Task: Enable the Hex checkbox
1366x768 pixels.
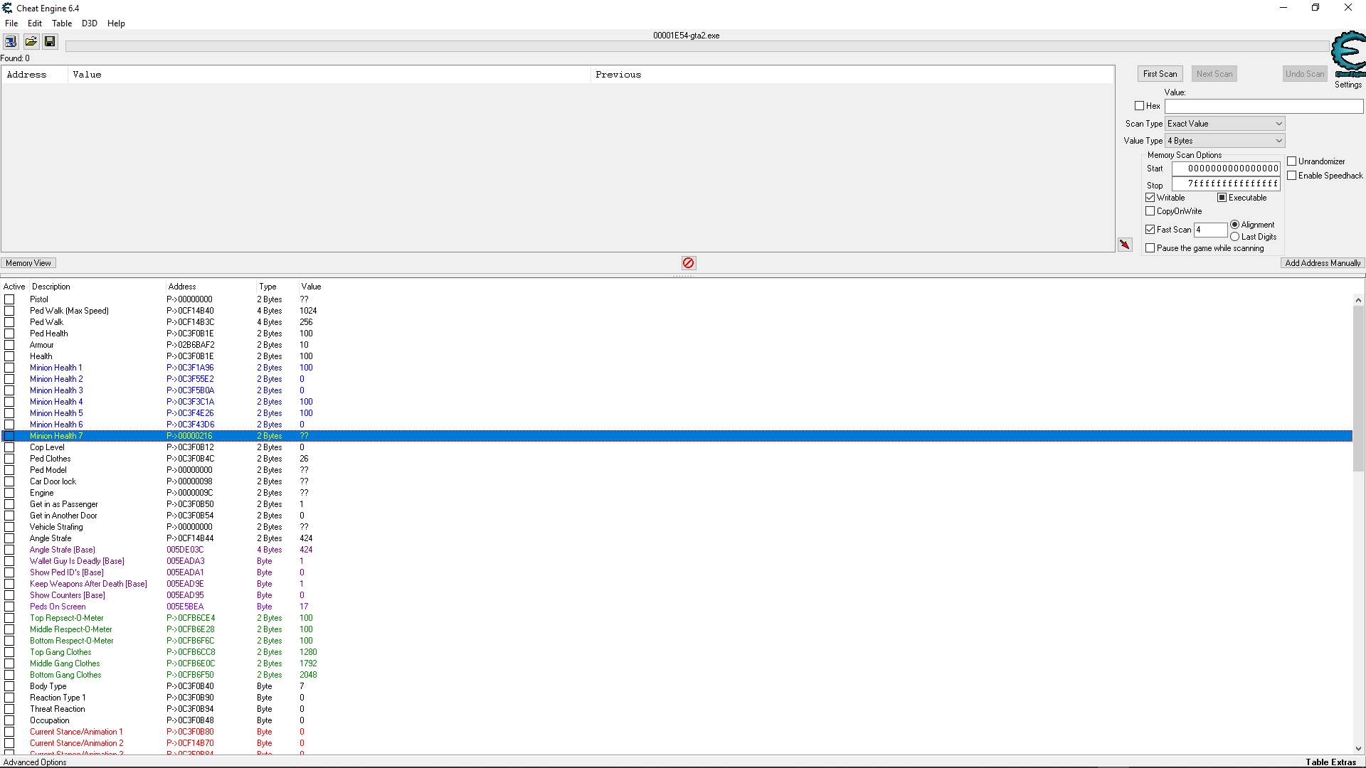Action: 1139,106
